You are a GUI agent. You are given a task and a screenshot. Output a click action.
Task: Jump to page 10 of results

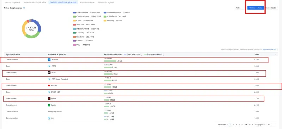[250, 124]
